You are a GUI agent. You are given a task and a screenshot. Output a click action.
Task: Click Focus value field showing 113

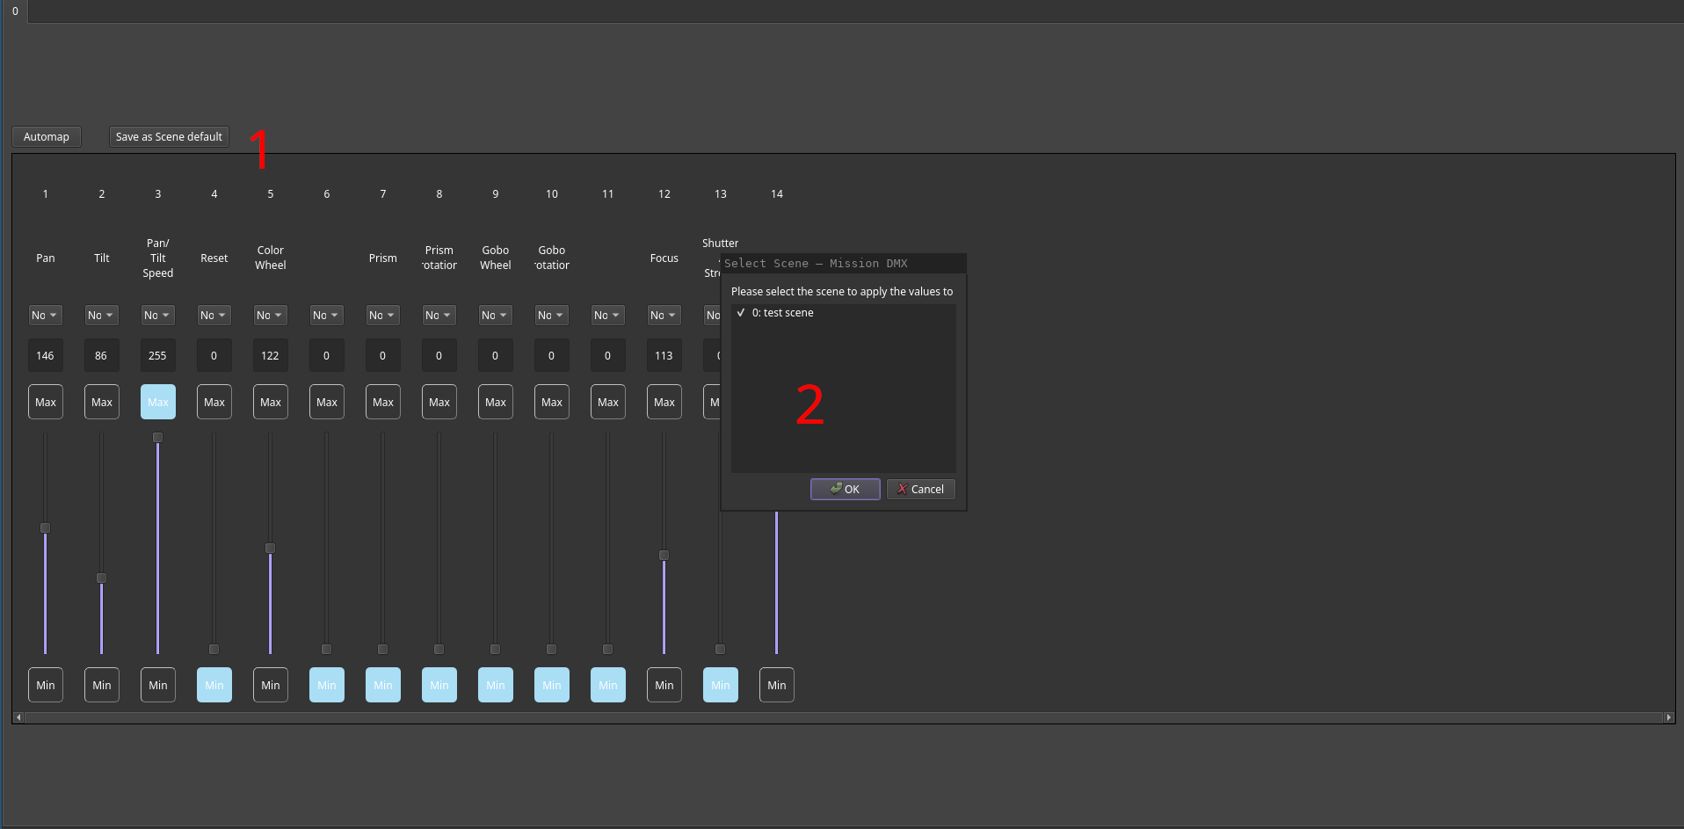click(664, 356)
